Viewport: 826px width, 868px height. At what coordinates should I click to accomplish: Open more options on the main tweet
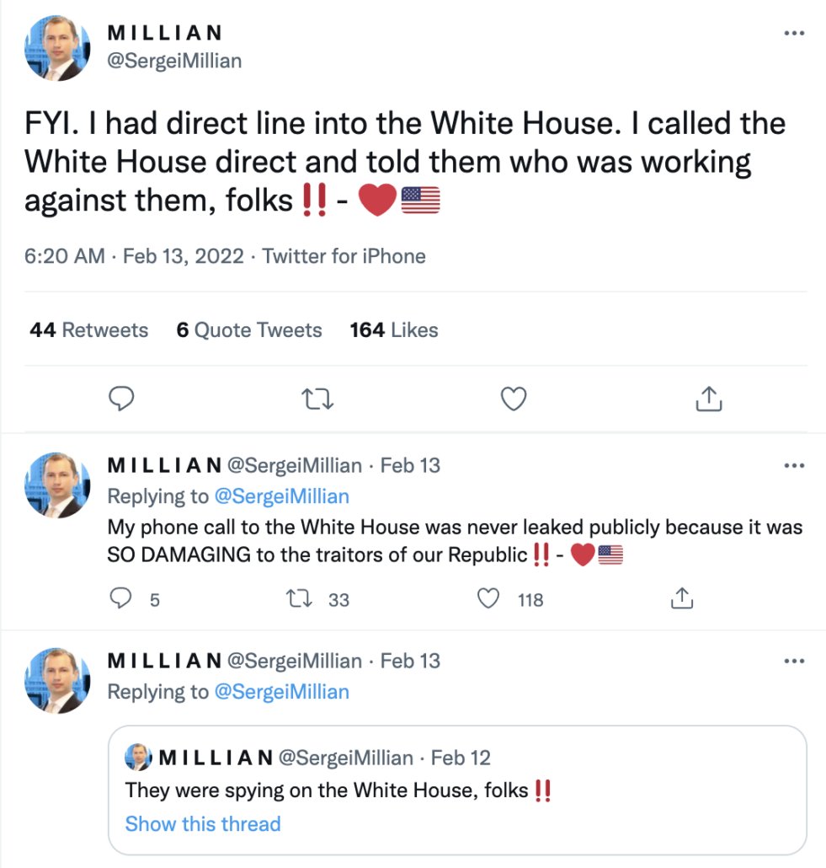pyautogui.click(x=794, y=33)
